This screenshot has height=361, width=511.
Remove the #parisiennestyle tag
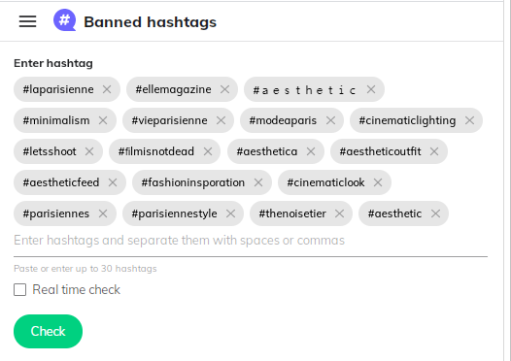tap(231, 213)
